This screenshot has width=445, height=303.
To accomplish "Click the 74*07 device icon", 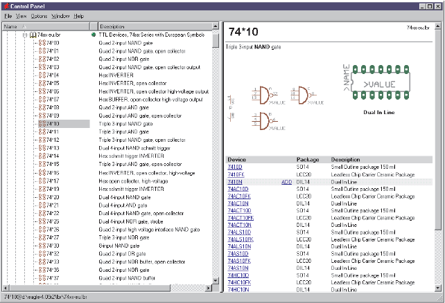I will click(x=42, y=100).
